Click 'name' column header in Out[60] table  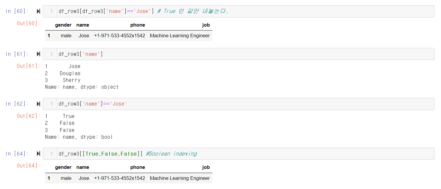[83, 25]
